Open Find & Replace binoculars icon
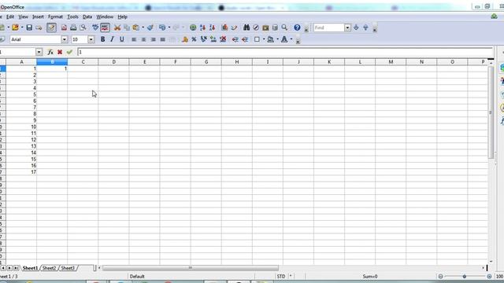 point(246,28)
